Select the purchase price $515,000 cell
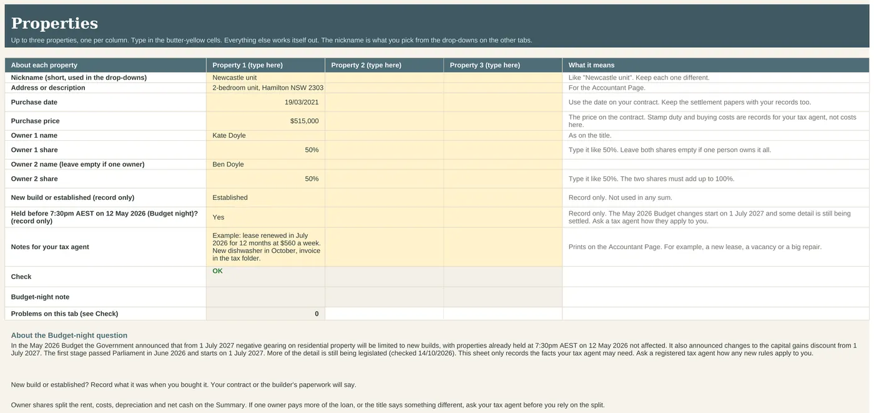Viewport: 874px width, 413px height. 265,121
